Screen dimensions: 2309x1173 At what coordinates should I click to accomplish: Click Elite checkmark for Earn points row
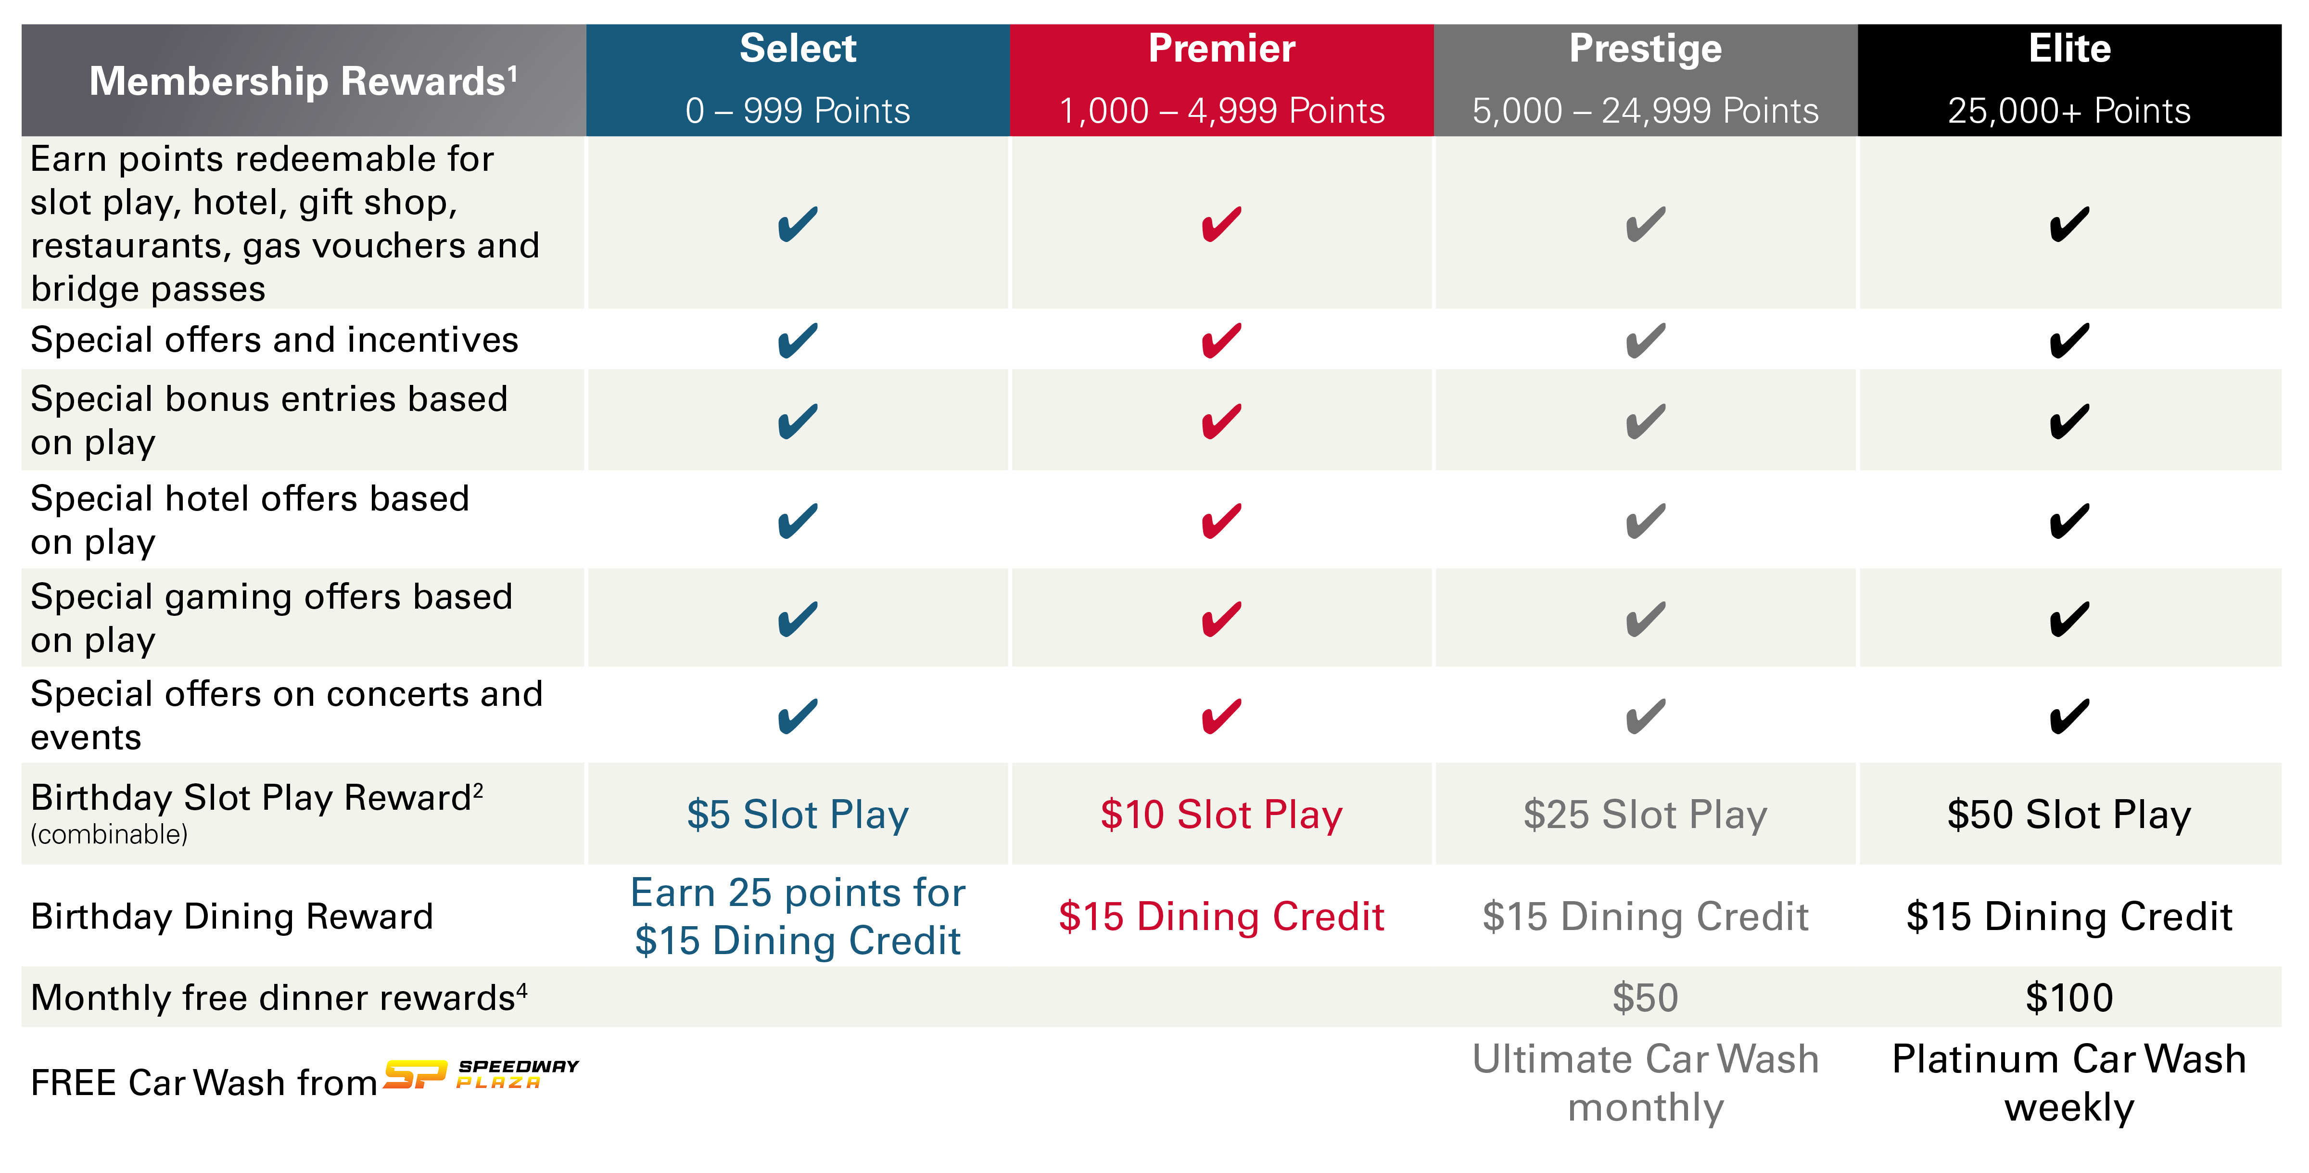click(x=2069, y=224)
